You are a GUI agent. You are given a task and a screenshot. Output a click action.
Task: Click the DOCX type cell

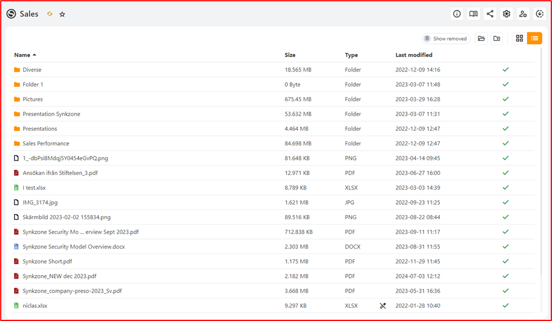(352, 247)
